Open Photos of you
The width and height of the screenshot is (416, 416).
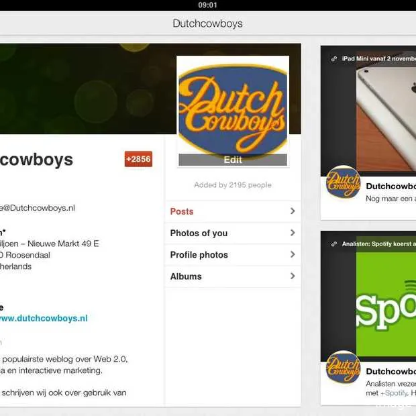(233, 233)
